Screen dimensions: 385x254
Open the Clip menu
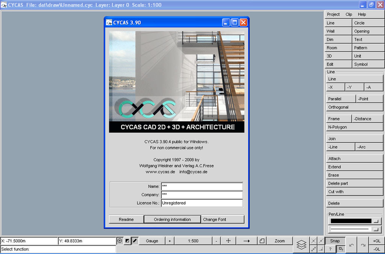(x=349, y=14)
